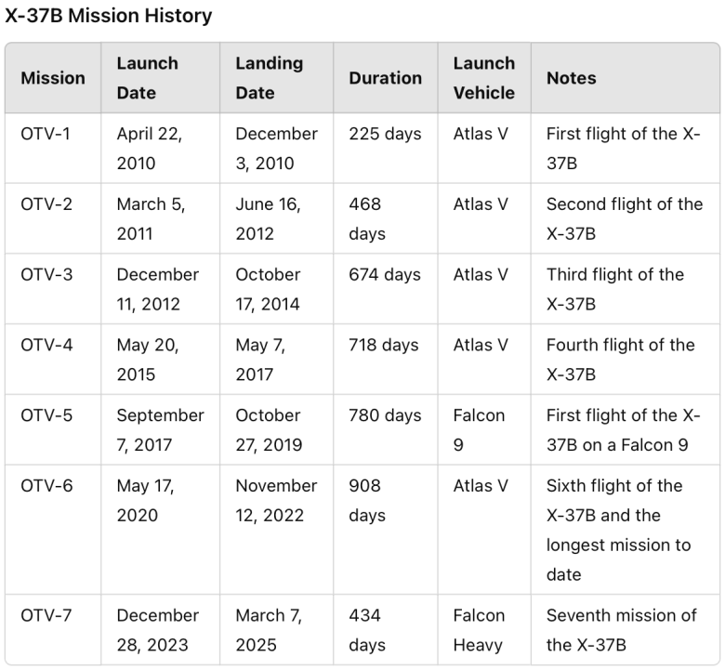This screenshot has width=725, height=670.
Task: Select the Notes column header
Action: click(626, 78)
